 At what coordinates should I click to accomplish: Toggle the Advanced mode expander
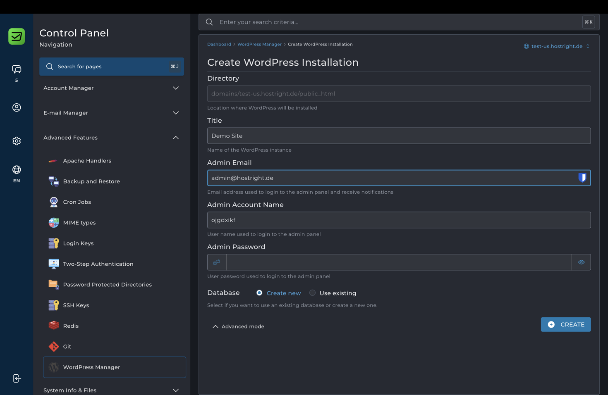[238, 326]
